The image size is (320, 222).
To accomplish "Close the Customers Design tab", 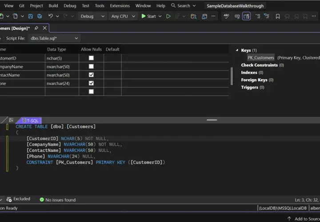I will pos(45,28).
